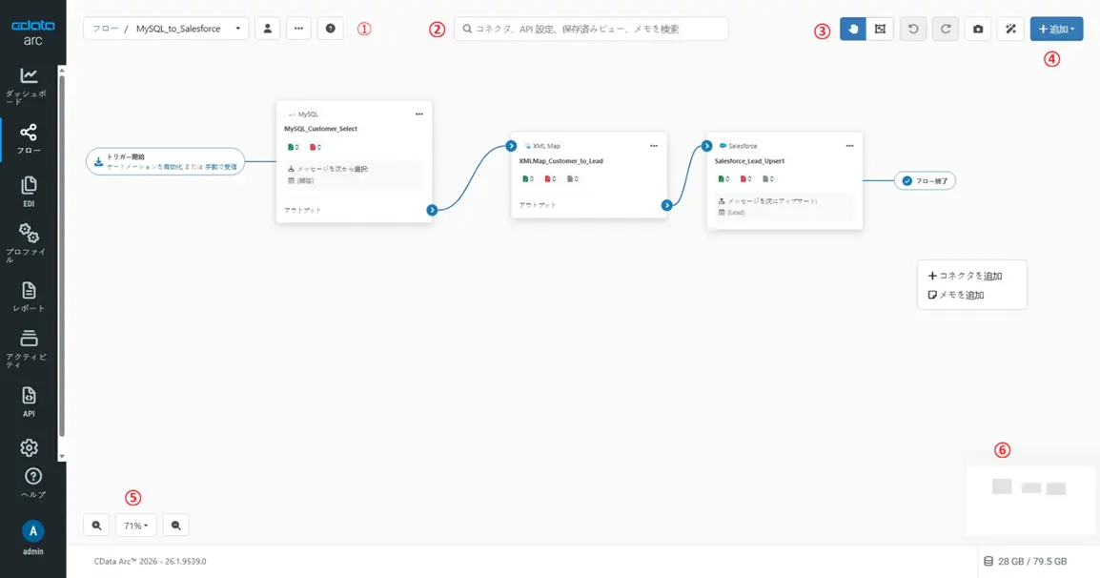1100x578 pixels.
Task: Click the XML Map connector type badge
Action: click(541, 146)
